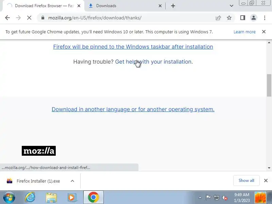View site information via lock icon

[x=43, y=18]
